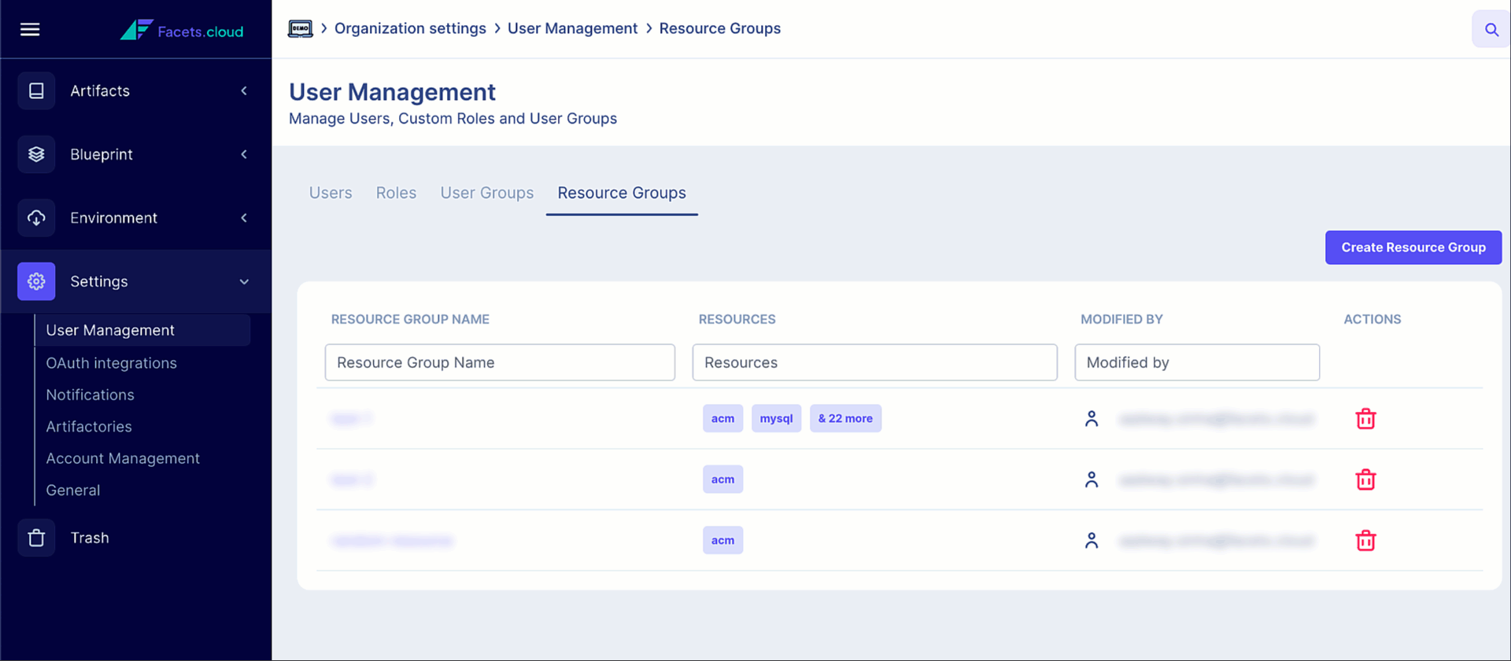
Task: Open the first resource group name link
Action: point(351,419)
